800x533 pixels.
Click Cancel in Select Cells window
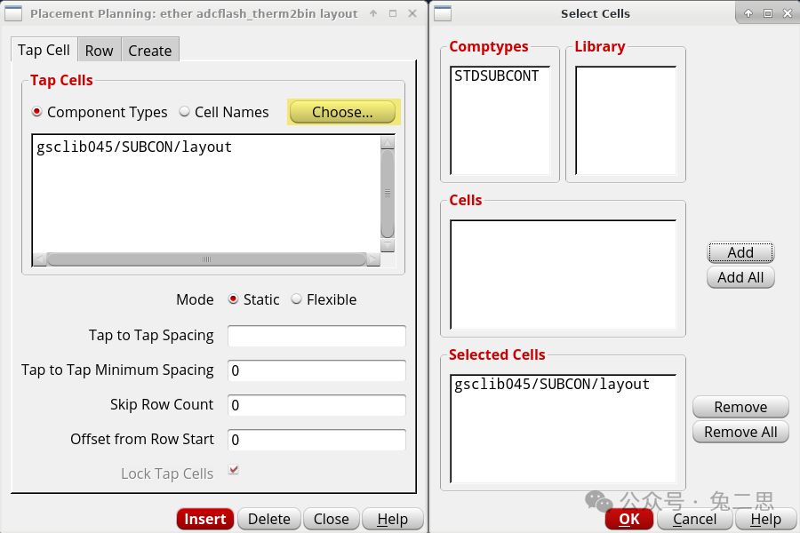tap(694, 519)
